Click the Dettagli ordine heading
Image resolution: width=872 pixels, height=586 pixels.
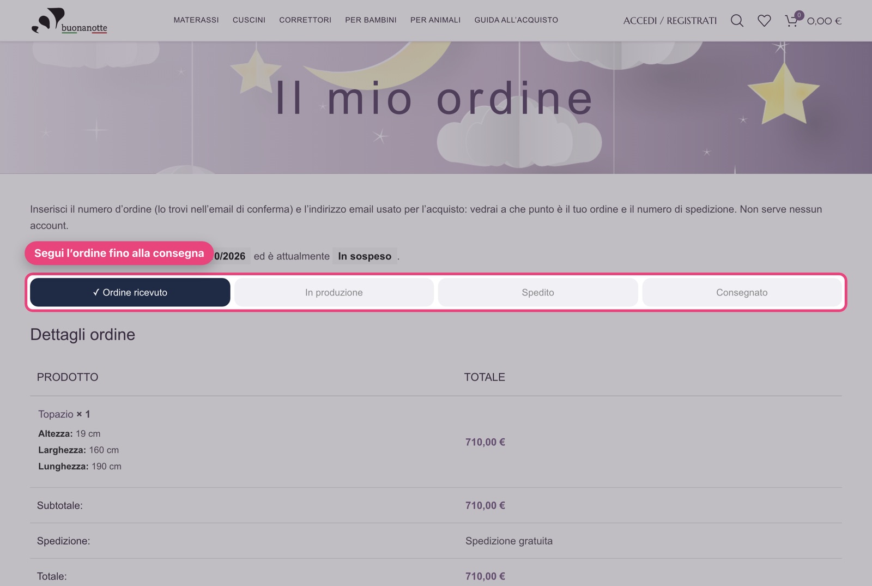[83, 334]
